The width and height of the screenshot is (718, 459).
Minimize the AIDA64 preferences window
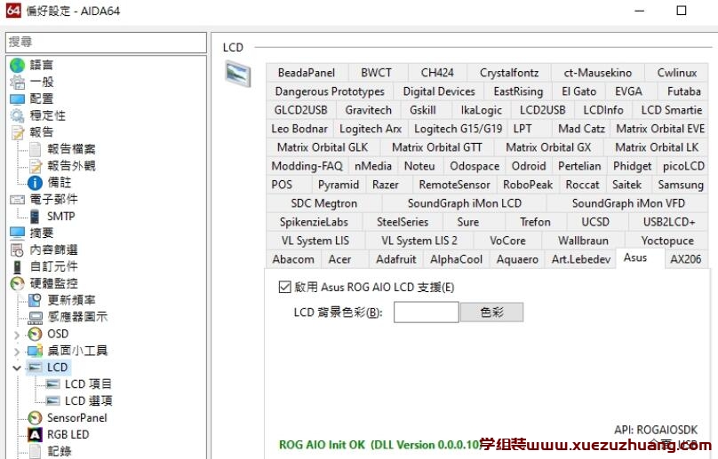click(640, 11)
